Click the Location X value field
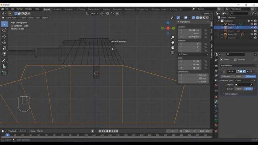The width and height of the screenshot is (258, 145). tap(189, 30)
